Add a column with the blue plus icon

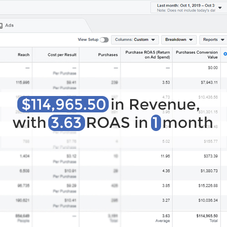[x=225, y=54]
